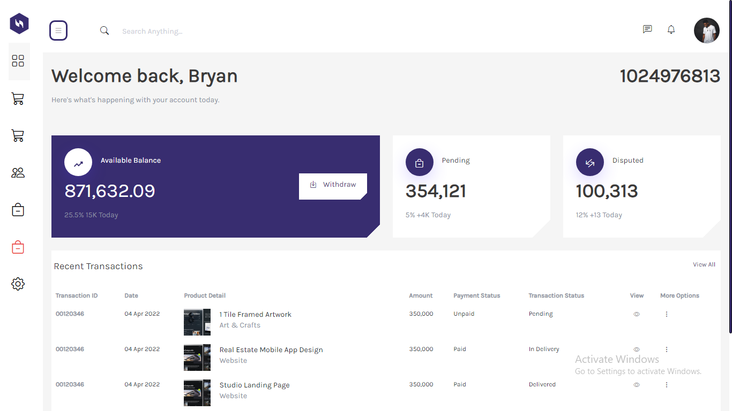Click the magnifying glass search icon
The width and height of the screenshot is (732, 411).
point(104,31)
